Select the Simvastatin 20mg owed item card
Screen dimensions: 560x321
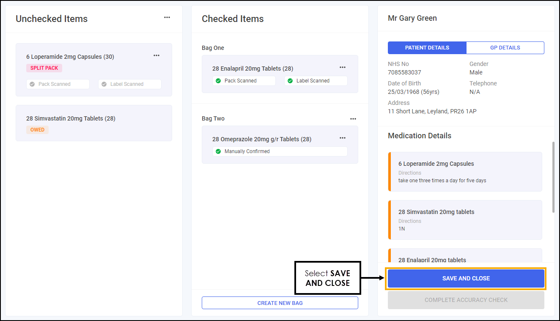click(93, 123)
